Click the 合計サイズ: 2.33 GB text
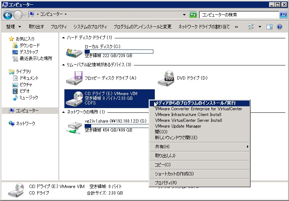Viewport: 289px width, 201px height. click(x=105, y=193)
